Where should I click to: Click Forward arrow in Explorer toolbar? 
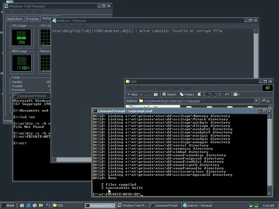coord(146,94)
